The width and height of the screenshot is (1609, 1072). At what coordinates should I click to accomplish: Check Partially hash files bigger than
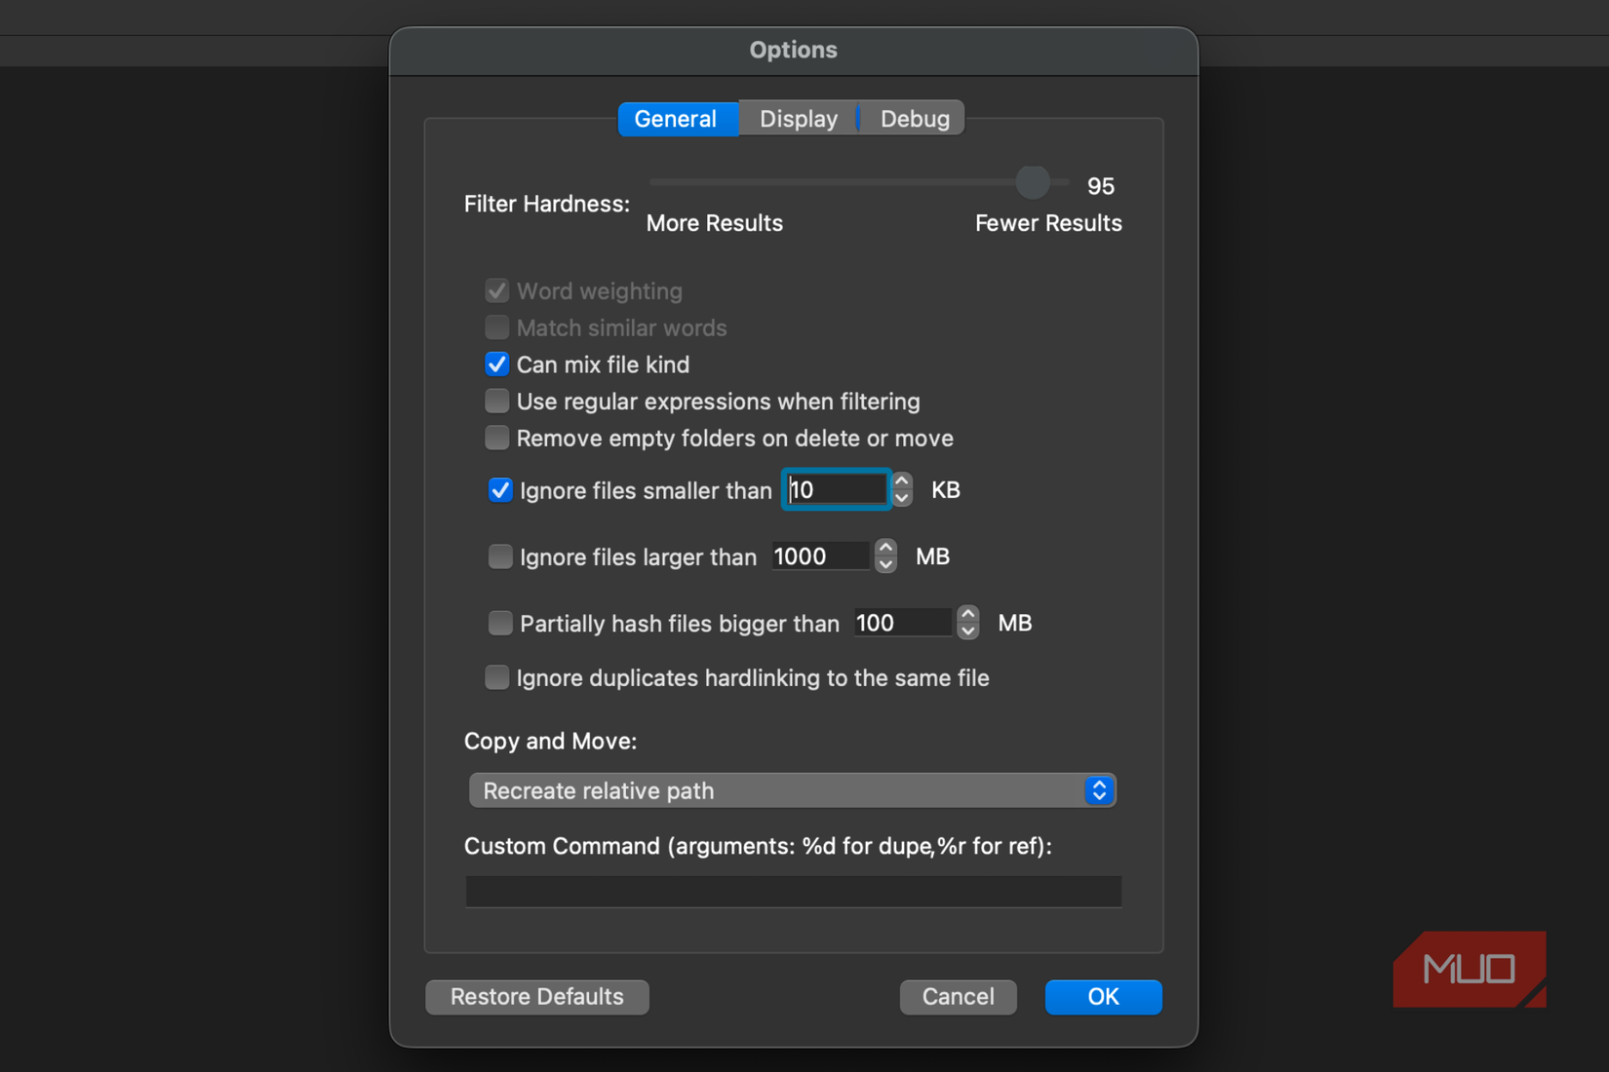point(500,623)
